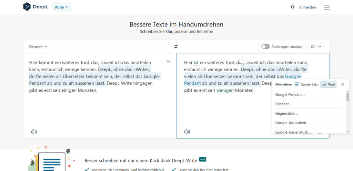The image size is (353, 171).
Task: Choose alternative 'Google-Gegenstück ...'
Action: pos(309,132)
